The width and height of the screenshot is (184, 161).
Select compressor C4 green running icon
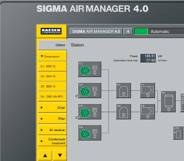click(85, 134)
